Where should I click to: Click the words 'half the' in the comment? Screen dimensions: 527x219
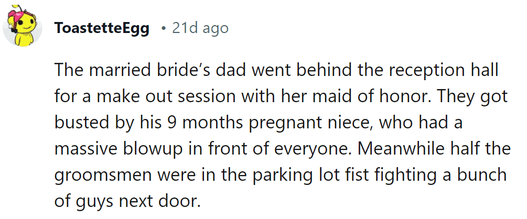pyautogui.click(x=476, y=148)
